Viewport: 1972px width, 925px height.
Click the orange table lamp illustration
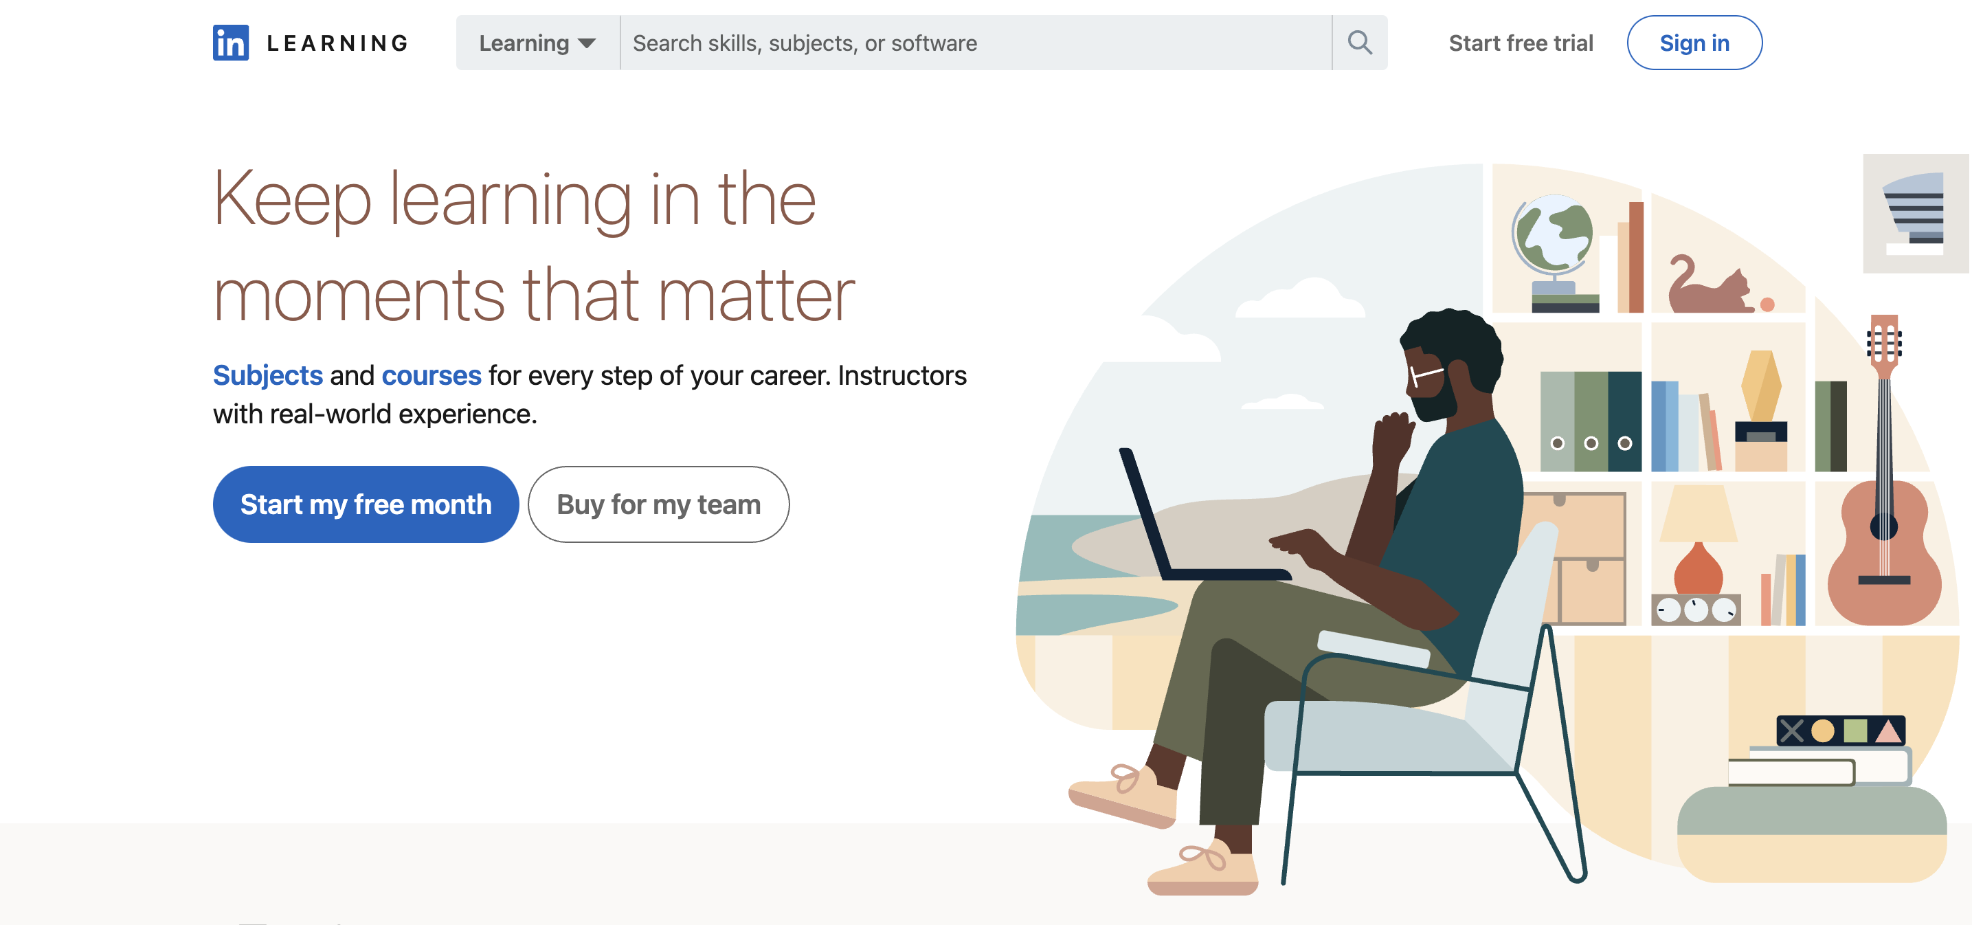click(1698, 542)
